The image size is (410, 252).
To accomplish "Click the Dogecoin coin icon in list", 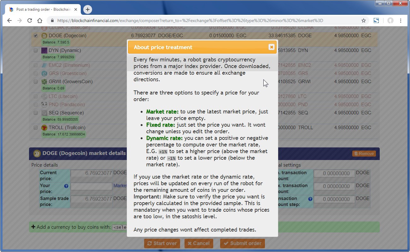I will [x=44, y=36].
